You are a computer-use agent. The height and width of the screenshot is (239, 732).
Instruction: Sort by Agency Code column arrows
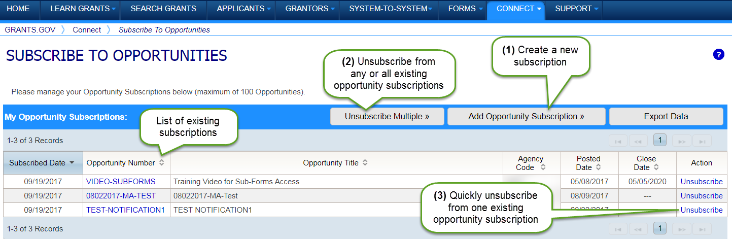tap(543, 167)
